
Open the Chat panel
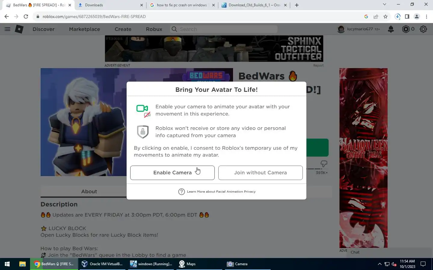pos(389,252)
